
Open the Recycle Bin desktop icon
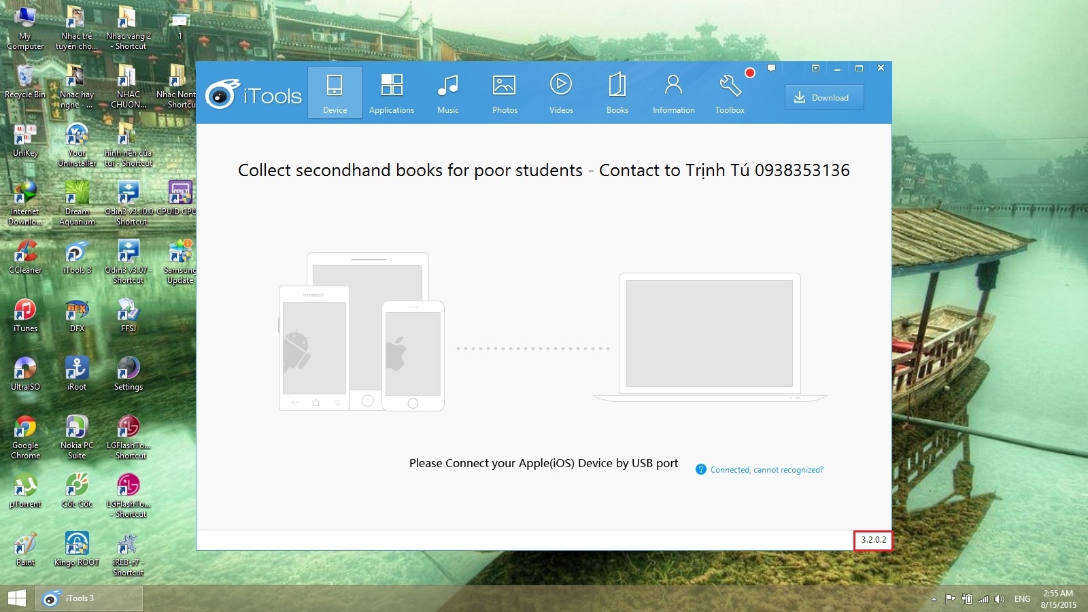[25, 82]
